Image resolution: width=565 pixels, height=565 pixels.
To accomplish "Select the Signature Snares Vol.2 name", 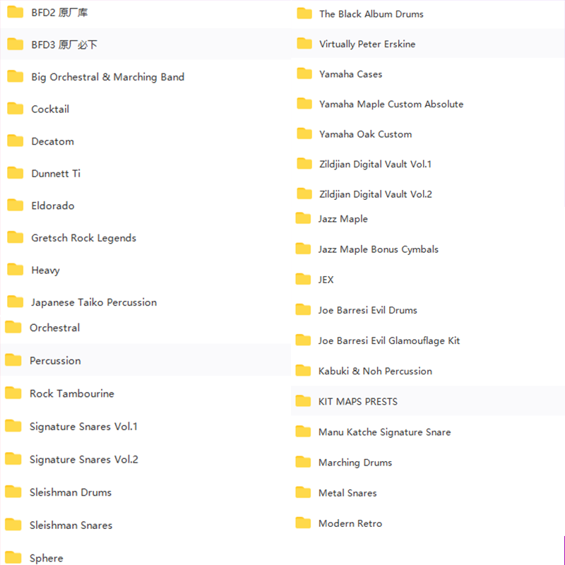I will pyautogui.click(x=83, y=460).
